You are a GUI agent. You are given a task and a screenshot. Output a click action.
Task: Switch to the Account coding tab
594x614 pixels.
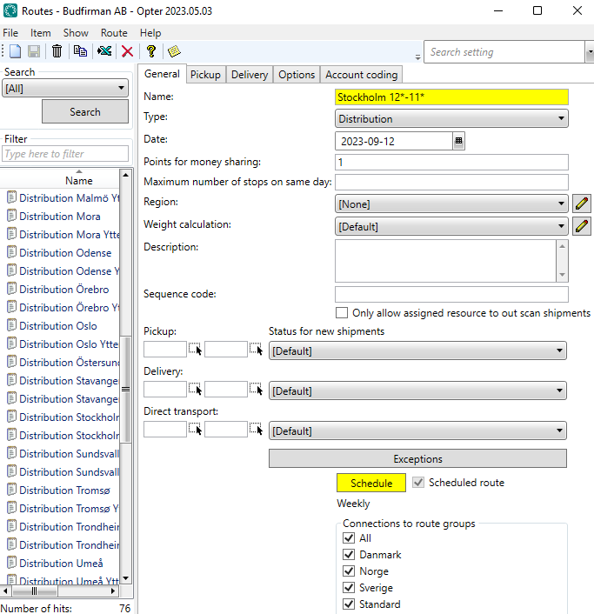362,75
